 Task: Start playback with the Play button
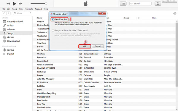pos(15,4)
